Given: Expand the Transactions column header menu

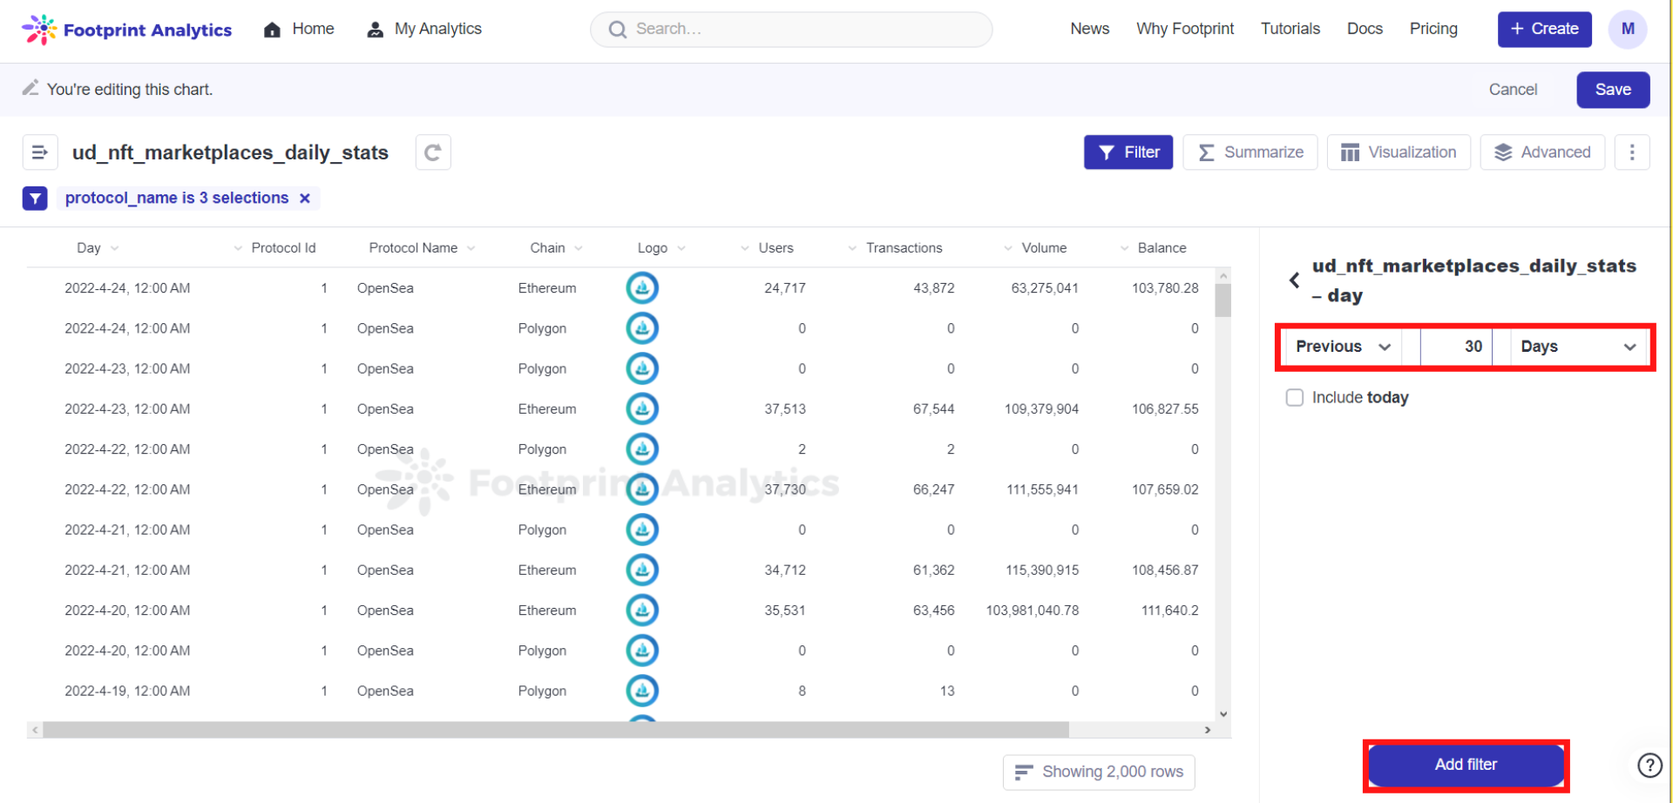Looking at the screenshot, I should pos(852,248).
